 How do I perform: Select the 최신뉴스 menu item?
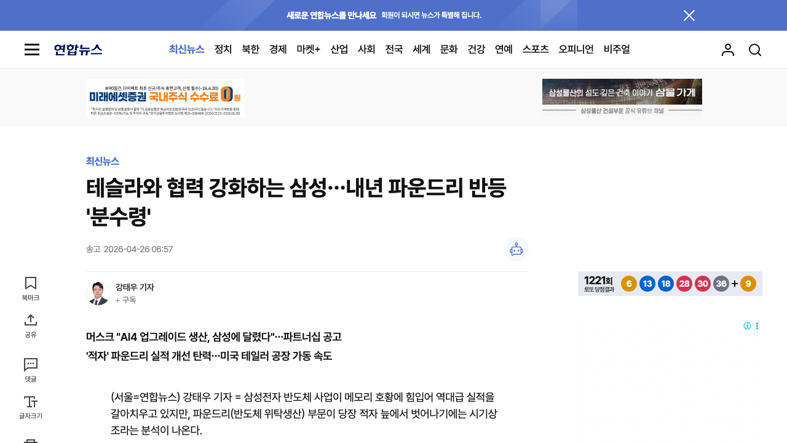187,50
